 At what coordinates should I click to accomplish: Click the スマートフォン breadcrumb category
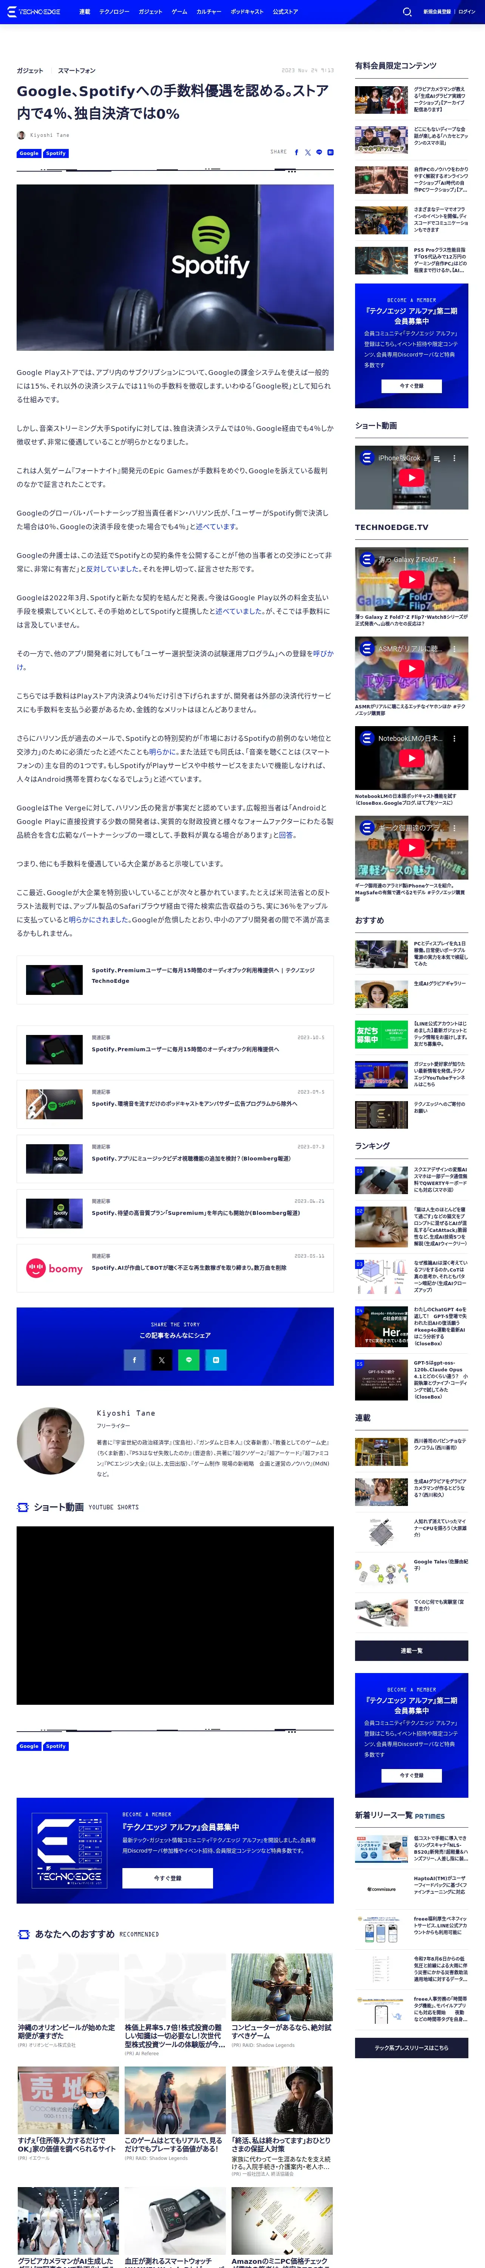click(77, 70)
